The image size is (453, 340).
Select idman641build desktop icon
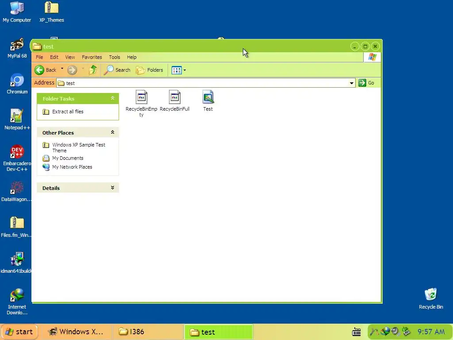click(16, 263)
